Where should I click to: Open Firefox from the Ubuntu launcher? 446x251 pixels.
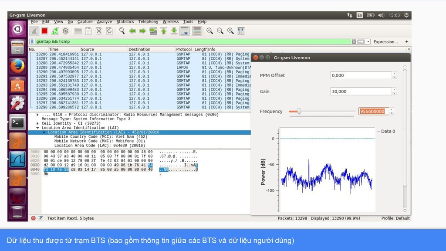tap(17, 66)
